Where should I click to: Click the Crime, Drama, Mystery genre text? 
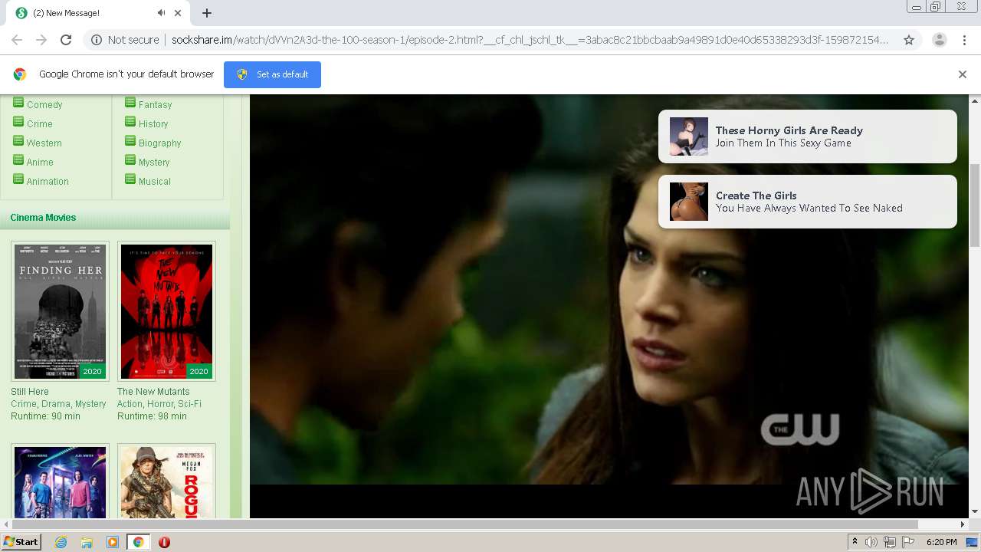click(58, 404)
